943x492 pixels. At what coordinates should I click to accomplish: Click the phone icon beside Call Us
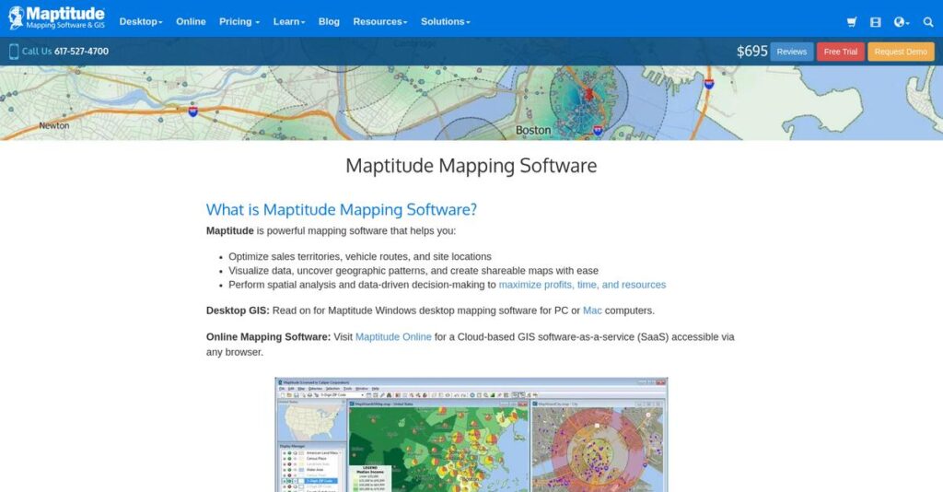tap(14, 51)
